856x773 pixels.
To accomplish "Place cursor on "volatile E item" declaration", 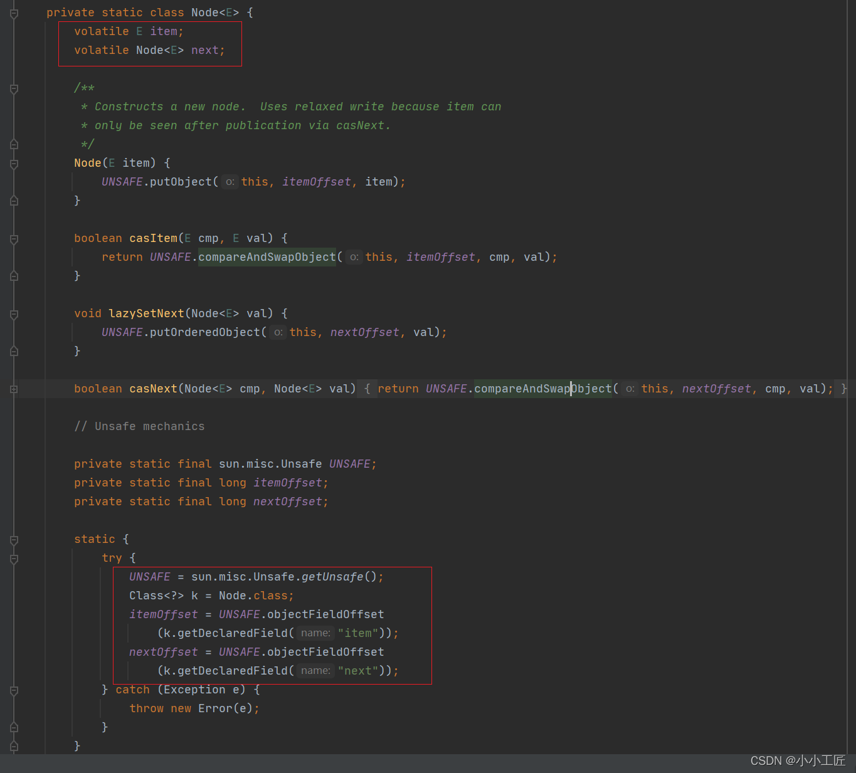I will click(x=129, y=31).
